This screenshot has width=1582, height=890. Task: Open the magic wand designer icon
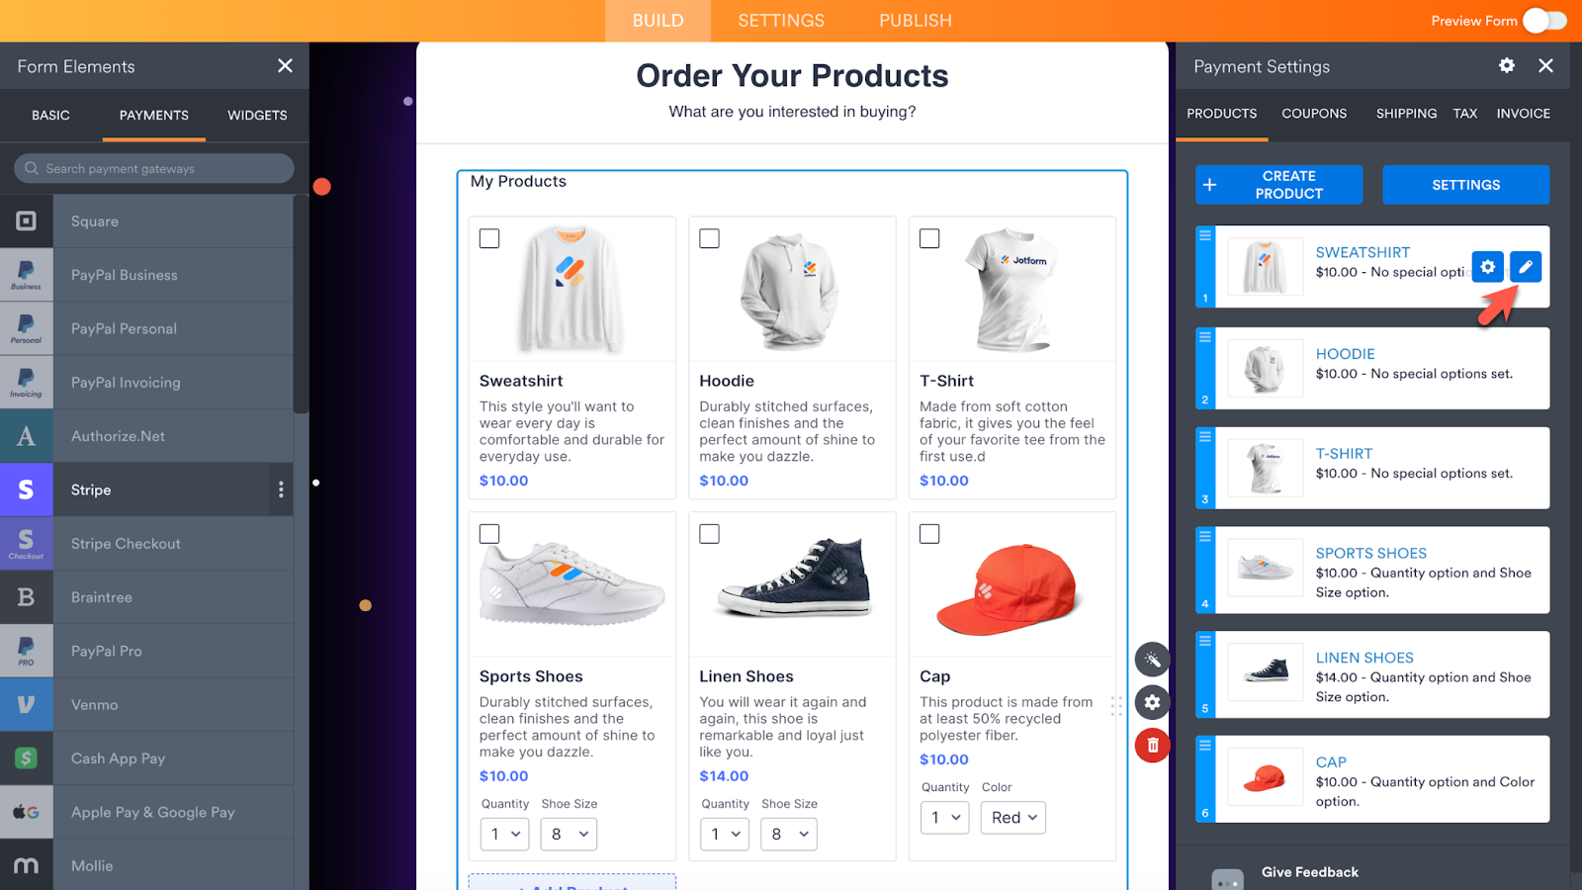[x=1153, y=660]
